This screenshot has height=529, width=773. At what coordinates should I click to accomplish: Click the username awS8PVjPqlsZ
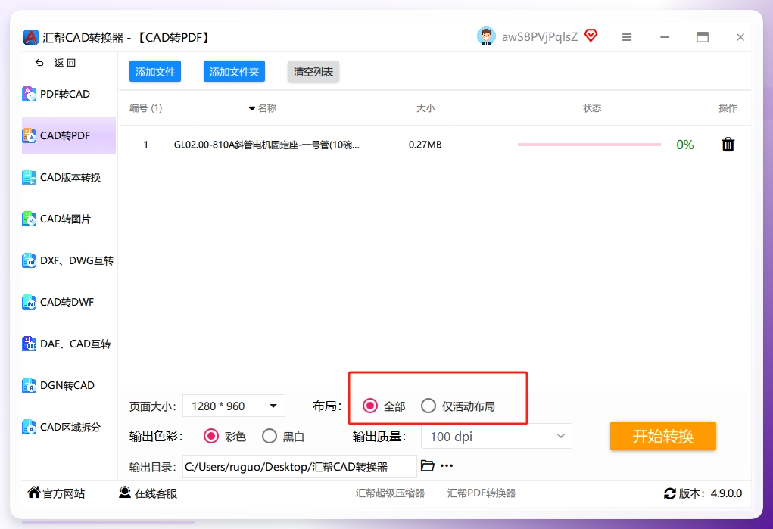540,37
